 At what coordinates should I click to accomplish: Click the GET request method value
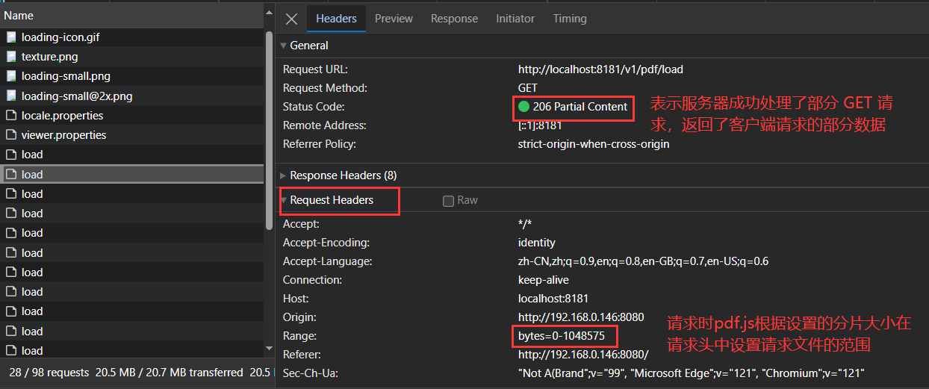(x=528, y=88)
